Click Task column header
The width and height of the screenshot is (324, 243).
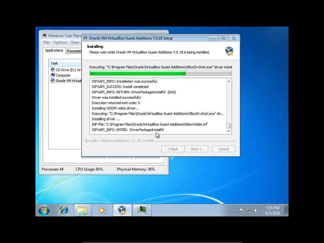tap(65, 63)
